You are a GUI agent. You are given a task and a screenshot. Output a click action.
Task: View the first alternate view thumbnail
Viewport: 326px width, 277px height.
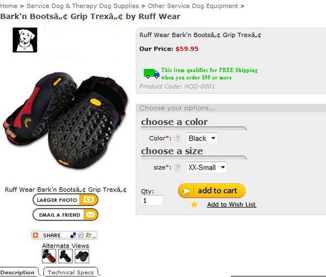(x=49, y=256)
